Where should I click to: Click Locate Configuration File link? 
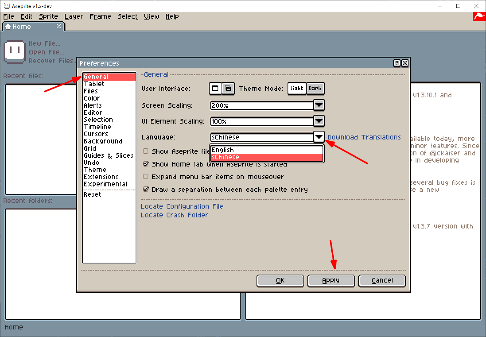coord(182,206)
